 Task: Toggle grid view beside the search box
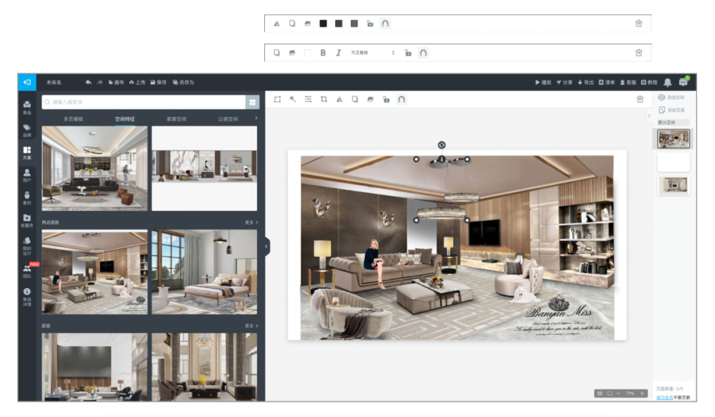tap(253, 102)
